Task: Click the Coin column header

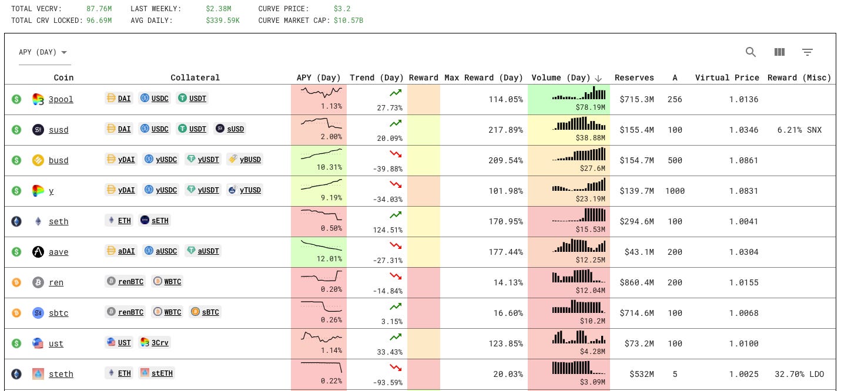Action: pos(63,77)
